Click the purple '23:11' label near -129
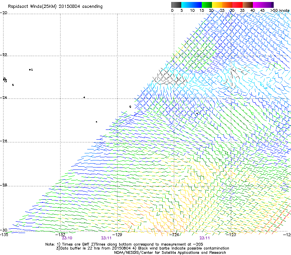 pos(106,238)
